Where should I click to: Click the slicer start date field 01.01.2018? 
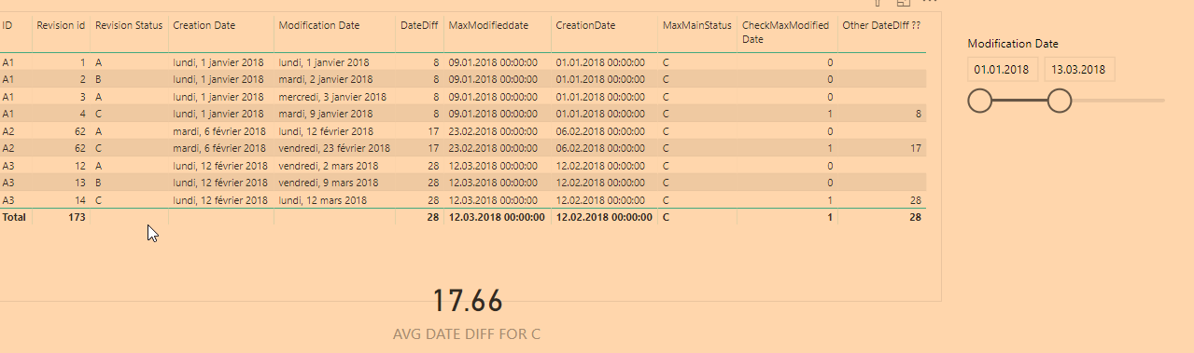(1002, 70)
